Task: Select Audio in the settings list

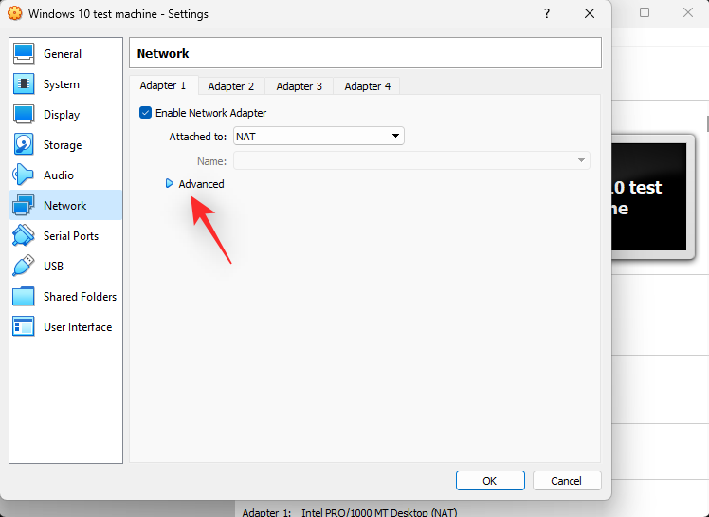Action: (x=66, y=175)
